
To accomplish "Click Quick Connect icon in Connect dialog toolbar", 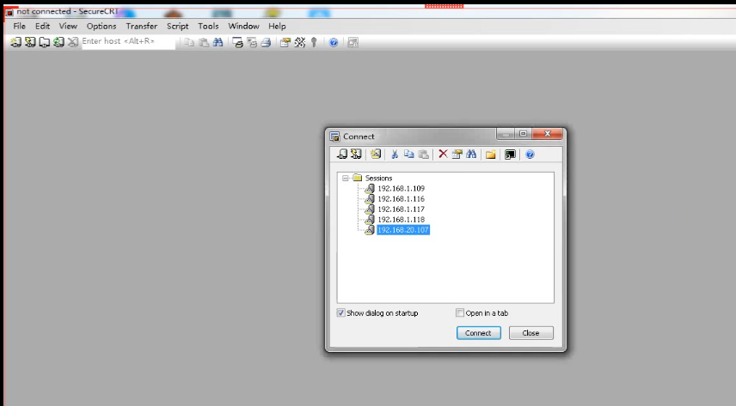I will point(356,155).
